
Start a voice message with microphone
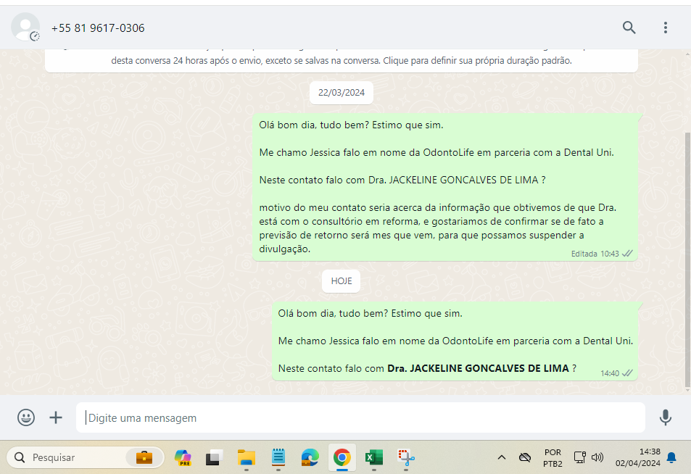666,417
